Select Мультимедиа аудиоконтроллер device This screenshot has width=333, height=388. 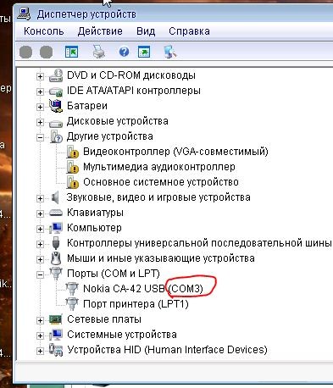(159, 167)
